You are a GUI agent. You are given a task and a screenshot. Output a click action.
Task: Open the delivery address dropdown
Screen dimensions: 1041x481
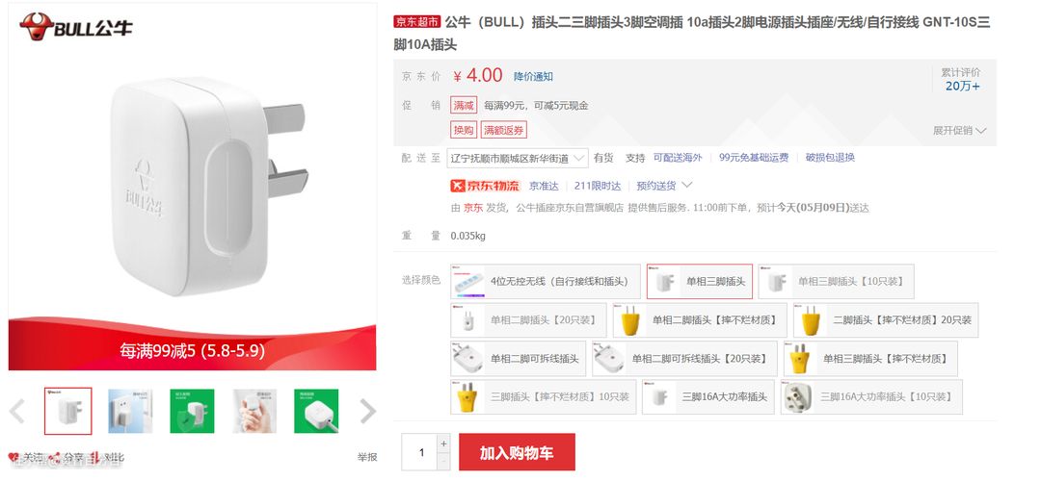point(518,159)
